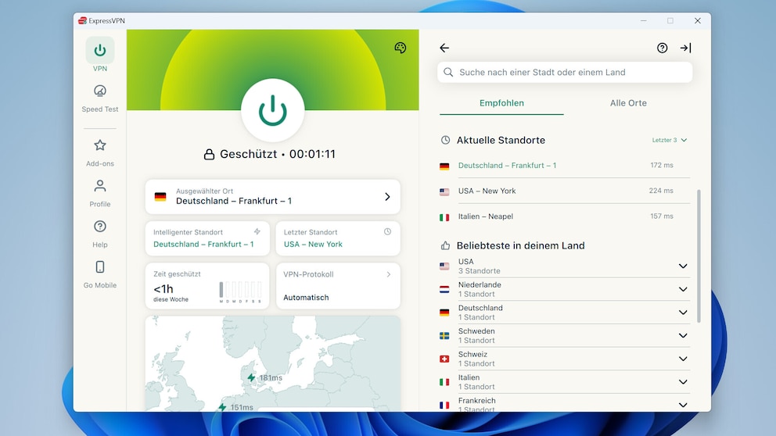
Task: Expand the Schweden location row
Action: pos(565,336)
